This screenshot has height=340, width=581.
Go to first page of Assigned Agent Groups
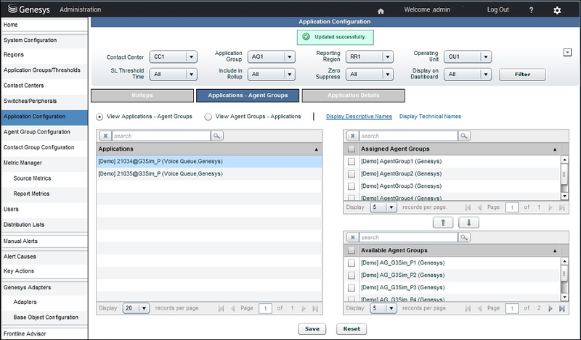[468, 207]
